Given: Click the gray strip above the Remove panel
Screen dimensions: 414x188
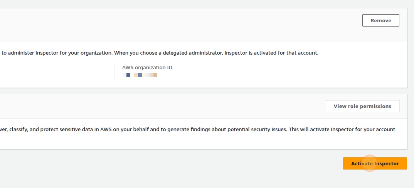Looking at the screenshot, I should 193,4.
